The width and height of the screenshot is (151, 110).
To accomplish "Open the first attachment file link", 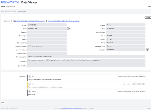I will [30, 21].
